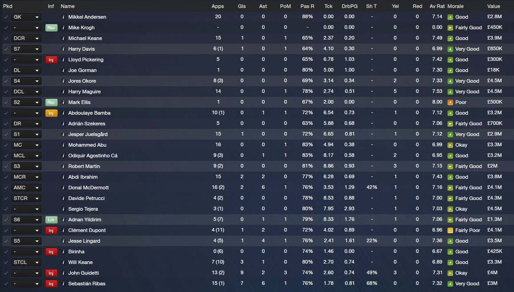Click Clément Dupont's Fairly Poor morale icon
Image resolution: width=514 pixels, height=292 pixels.
click(x=450, y=230)
